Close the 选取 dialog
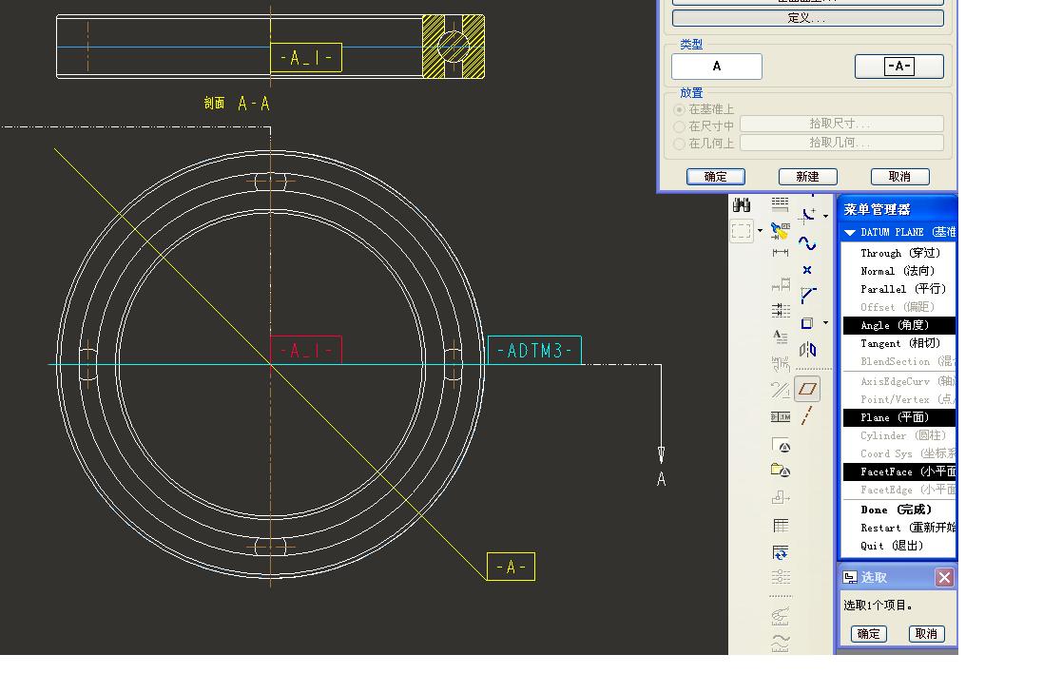The height and width of the screenshot is (693, 1043). click(x=944, y=577)
